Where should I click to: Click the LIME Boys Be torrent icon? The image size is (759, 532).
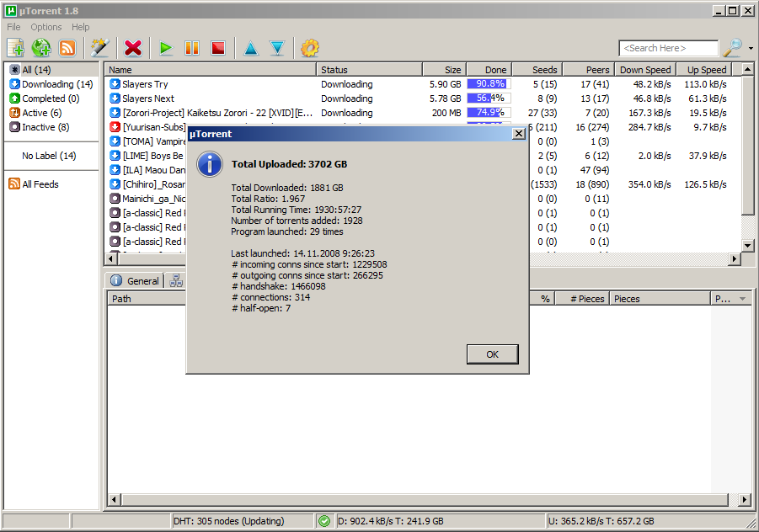pyautogui.click(x=115, y=156)
